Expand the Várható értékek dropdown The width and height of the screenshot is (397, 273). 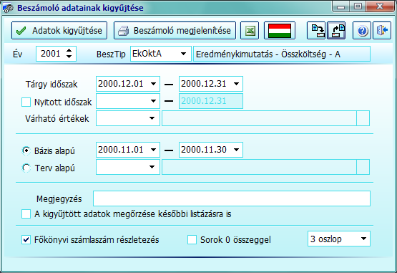point(152,118)
